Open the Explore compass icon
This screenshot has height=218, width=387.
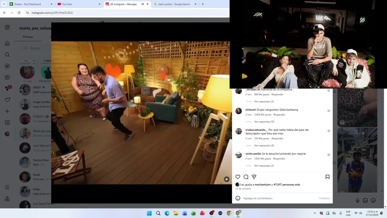pos(7,66)
